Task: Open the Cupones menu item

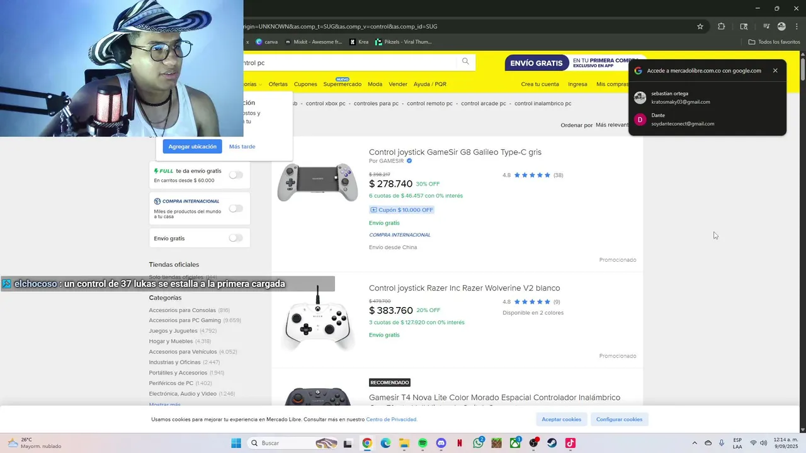Action: tap(305, 84)
